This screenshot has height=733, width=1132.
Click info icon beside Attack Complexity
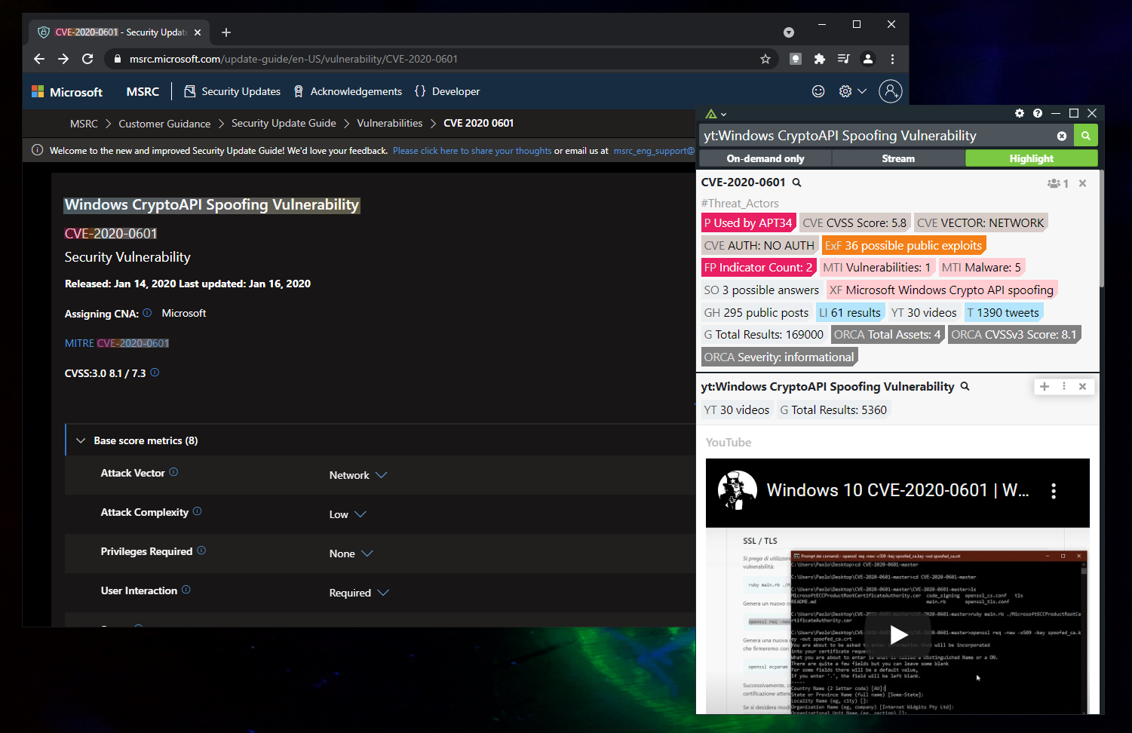197,511
